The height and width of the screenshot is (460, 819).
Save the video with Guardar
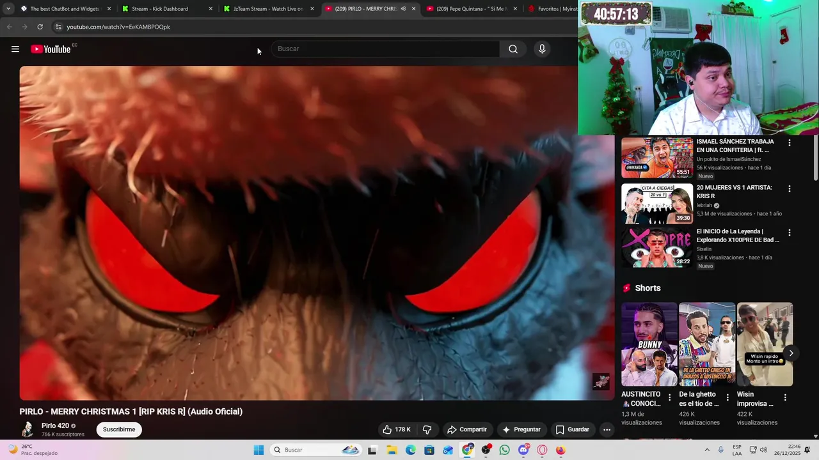click(x=573, y=429)
